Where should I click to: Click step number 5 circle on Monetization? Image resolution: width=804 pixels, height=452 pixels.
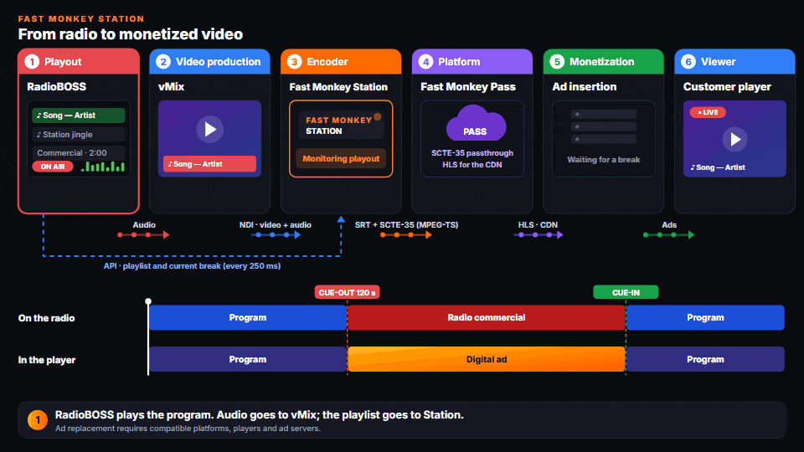point(557,61)
